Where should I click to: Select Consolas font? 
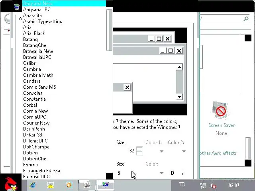[x=64, y=93]
